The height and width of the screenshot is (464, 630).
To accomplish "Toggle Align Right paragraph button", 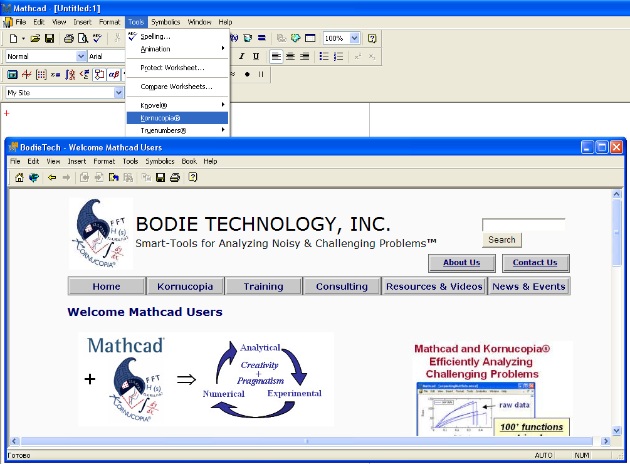I will click(305, 56).
